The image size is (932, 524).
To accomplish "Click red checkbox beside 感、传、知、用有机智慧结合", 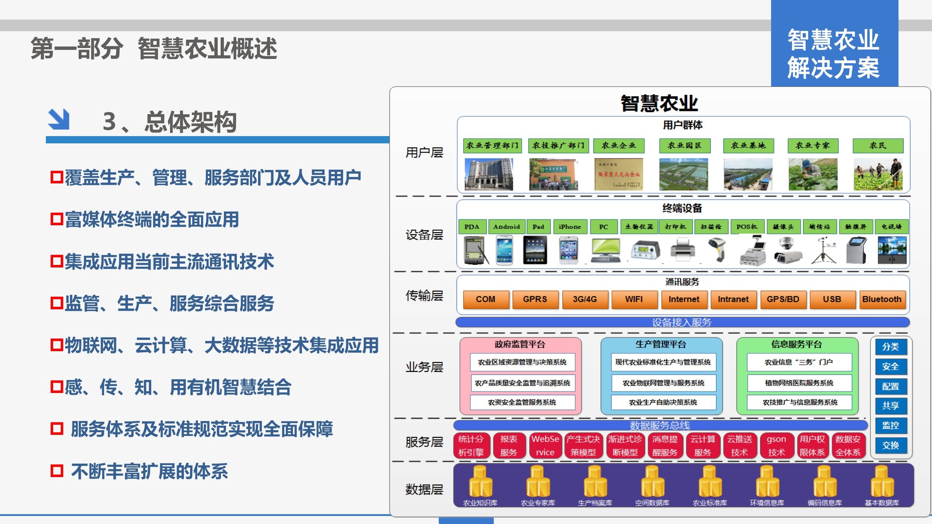I will (x=57, y=387).
